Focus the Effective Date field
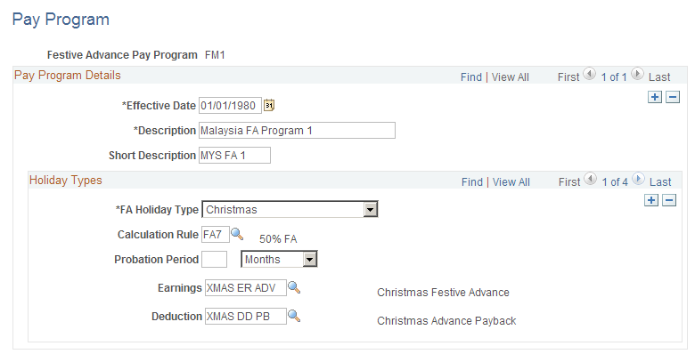695x354 pixels. 230,105
